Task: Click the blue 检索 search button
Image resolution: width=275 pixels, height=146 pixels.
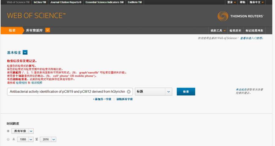Action: tap(186, 92)
